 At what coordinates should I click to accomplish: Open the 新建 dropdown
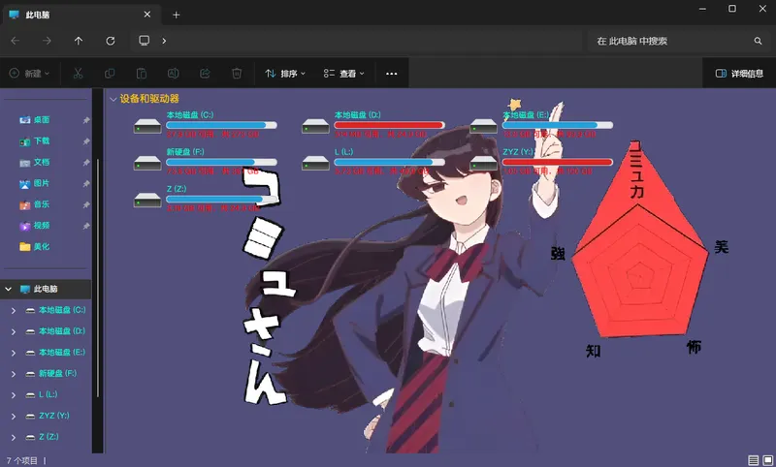[x=29, y=74]
